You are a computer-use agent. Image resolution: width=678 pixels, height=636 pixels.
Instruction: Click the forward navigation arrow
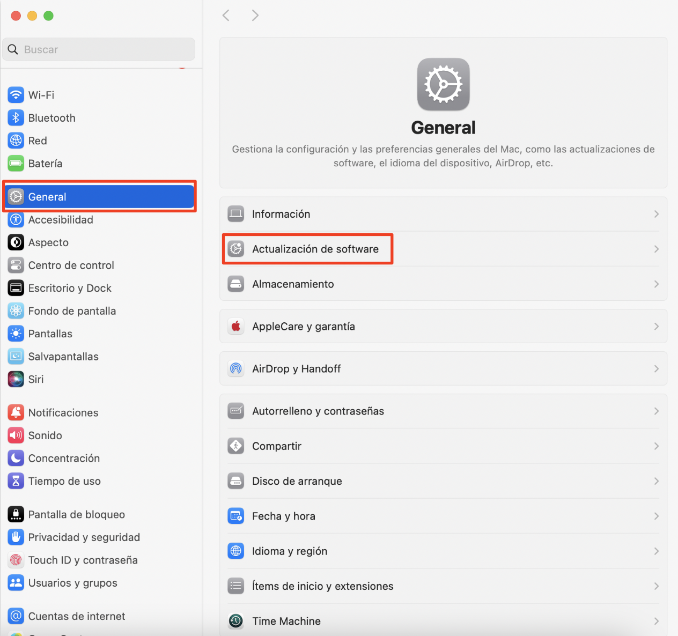pos(255,15)
